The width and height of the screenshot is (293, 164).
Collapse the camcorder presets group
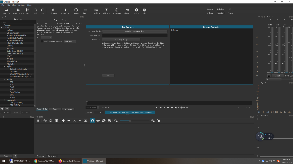point(5,100)
